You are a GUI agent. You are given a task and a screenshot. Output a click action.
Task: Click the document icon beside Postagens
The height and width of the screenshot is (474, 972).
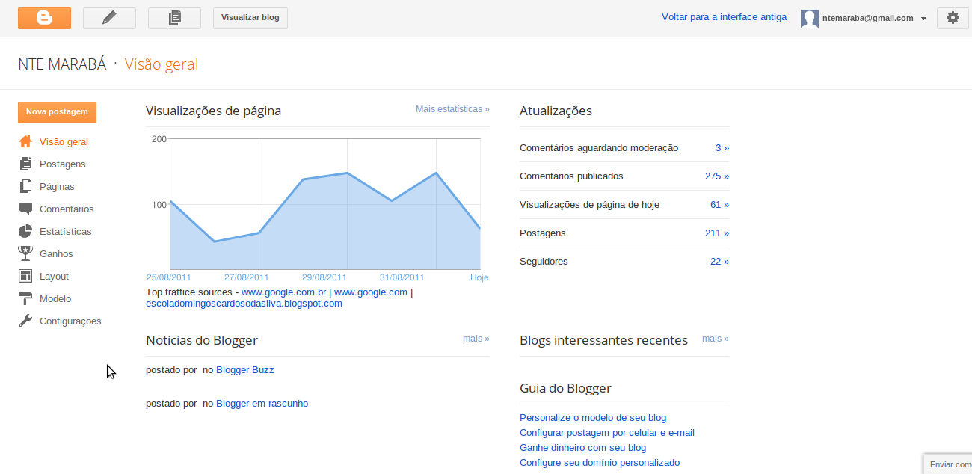(x=25, y=164)
